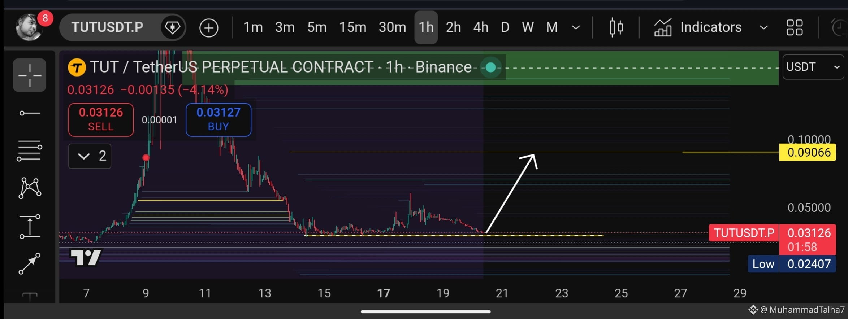Screen dimensions: 848x319
Task: Click the 0.03127 BUY button
Action: pos(219,120)
